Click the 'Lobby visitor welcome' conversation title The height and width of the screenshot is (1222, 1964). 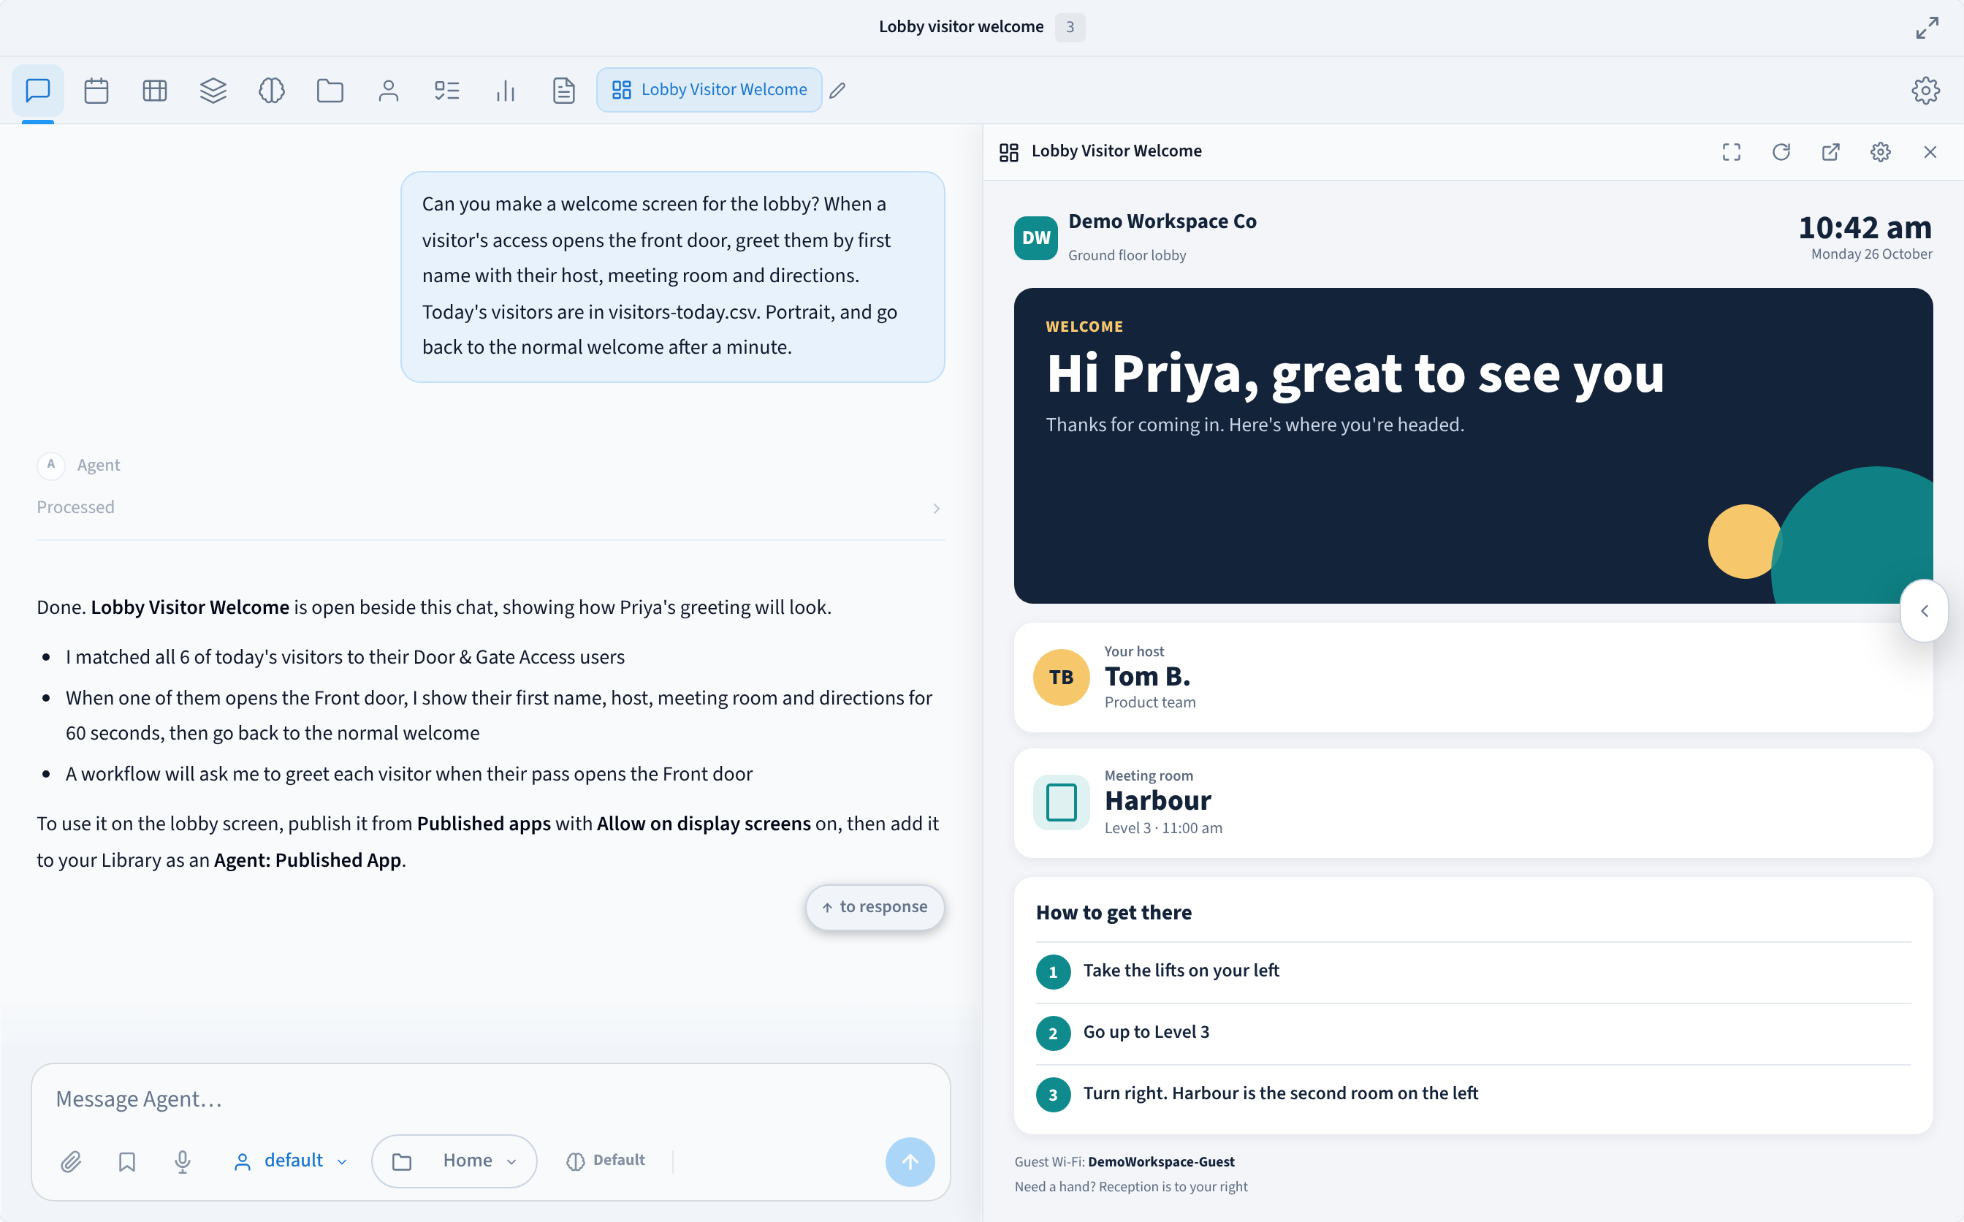pos(961,26)
